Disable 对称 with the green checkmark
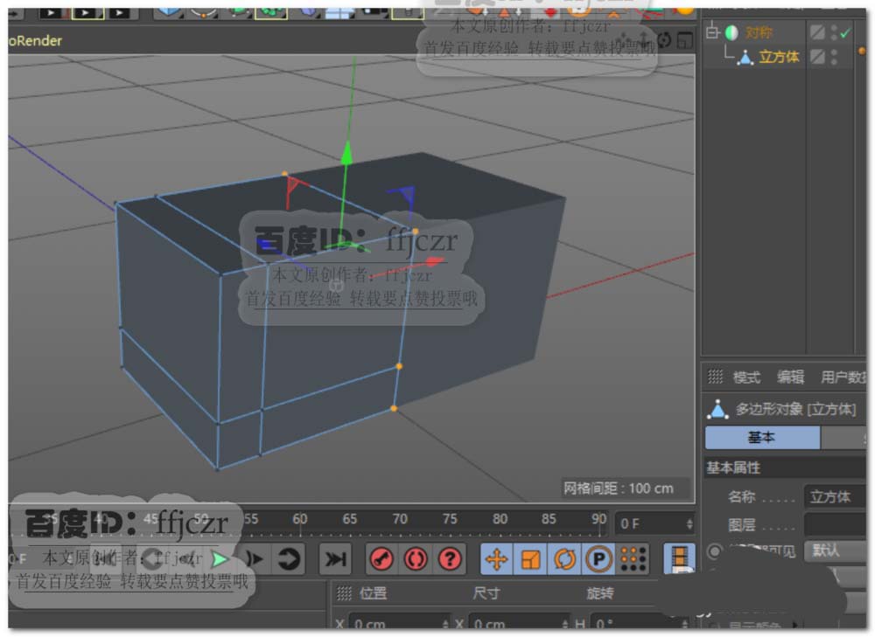 pos(845,33)
